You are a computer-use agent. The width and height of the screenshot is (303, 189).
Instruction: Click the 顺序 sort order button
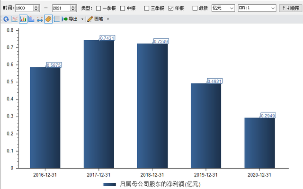pyautogui.click(x=291, y=8)
